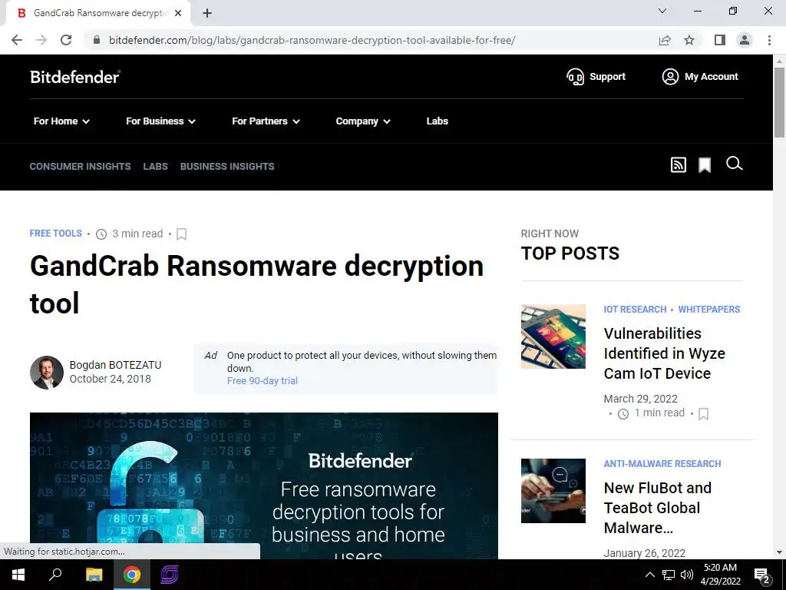This screenshot has width=786, height=590.
Task: Expand the For Business menu
Action: coord(160,121)
